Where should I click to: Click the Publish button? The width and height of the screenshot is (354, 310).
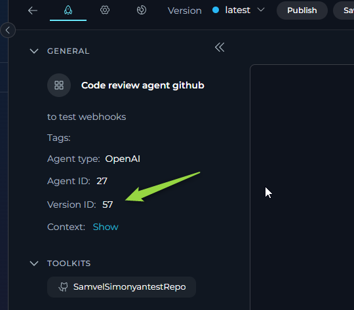pos(302,10)
